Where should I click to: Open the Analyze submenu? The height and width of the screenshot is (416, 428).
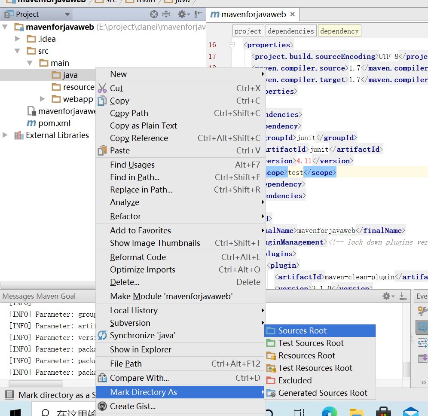pos(181,202)
